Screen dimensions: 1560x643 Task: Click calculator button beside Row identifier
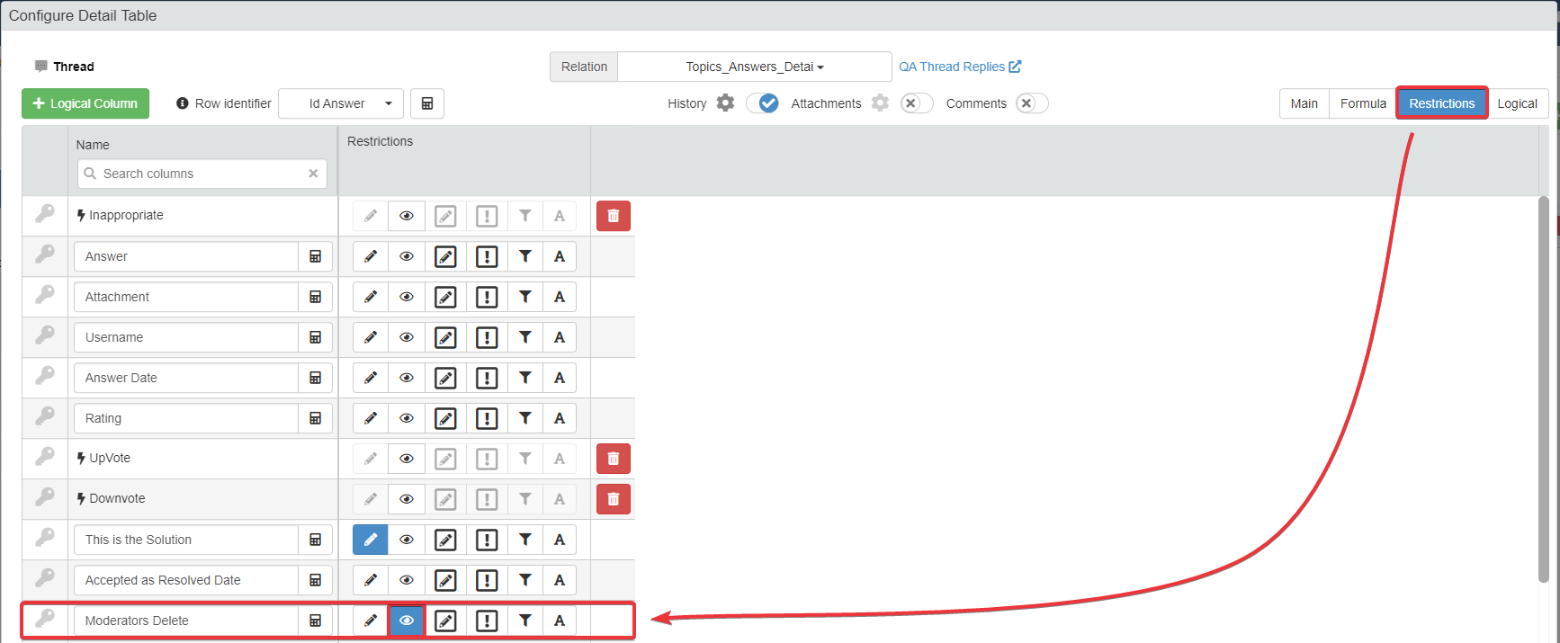[427, 103]
